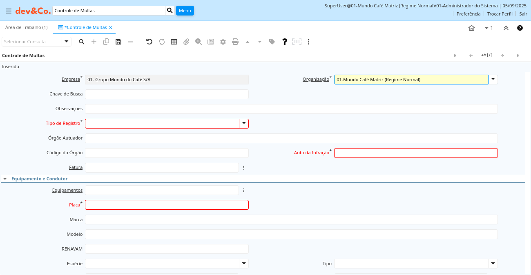Close the Controle de Multas tab
This screenshot has width=531, height=275.
coord(111,28)
